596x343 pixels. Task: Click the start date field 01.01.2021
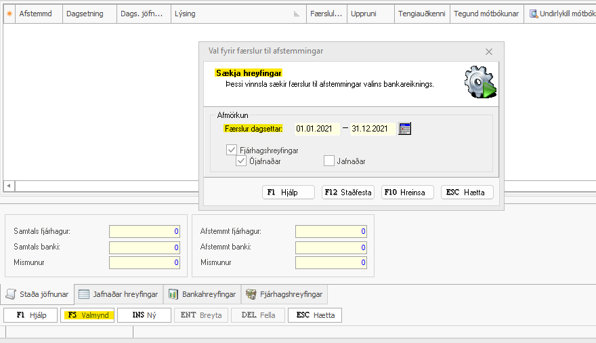pyautogui.click(x=317, y=129)
